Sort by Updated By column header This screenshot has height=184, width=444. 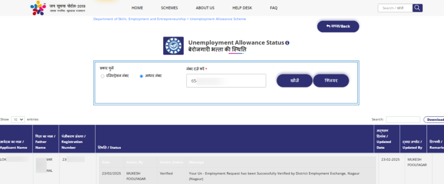point(413,139)
